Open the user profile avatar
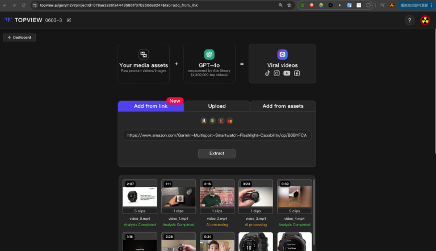 (425, 20)
